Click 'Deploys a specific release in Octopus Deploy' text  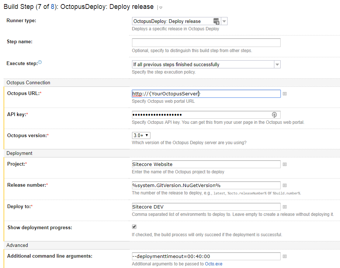176,29
